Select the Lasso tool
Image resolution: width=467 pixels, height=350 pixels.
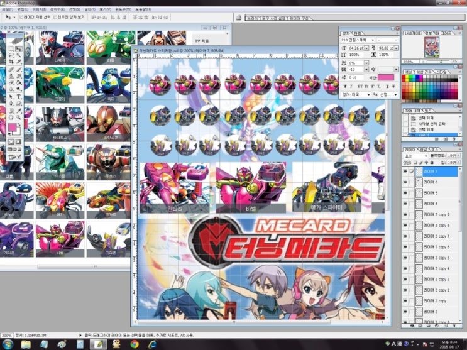(11, 55)
